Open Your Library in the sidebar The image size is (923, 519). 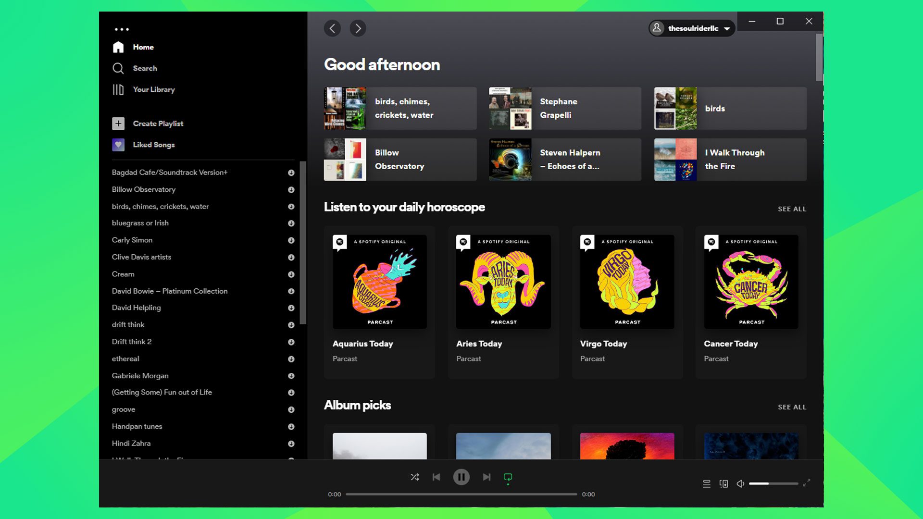[x=144, y=89]
